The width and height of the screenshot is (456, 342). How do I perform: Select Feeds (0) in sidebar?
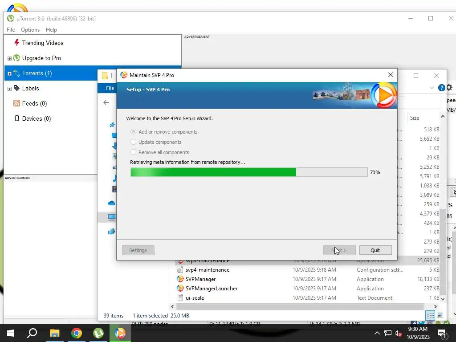(x=34, y=103)
